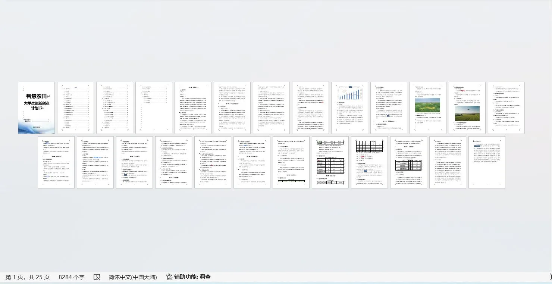Open the accessibility checker 辅助功能: 调查
The height and width of the screenshot is (284, 552).
pos(188,277)
